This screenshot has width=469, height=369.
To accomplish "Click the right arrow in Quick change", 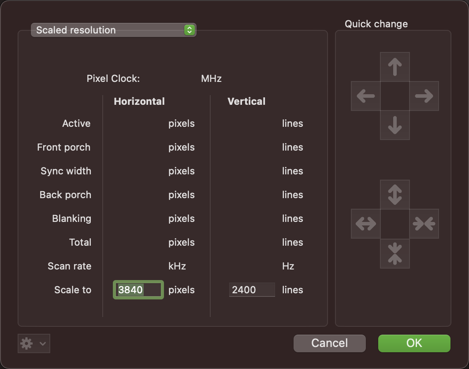I will click(424, 96).
